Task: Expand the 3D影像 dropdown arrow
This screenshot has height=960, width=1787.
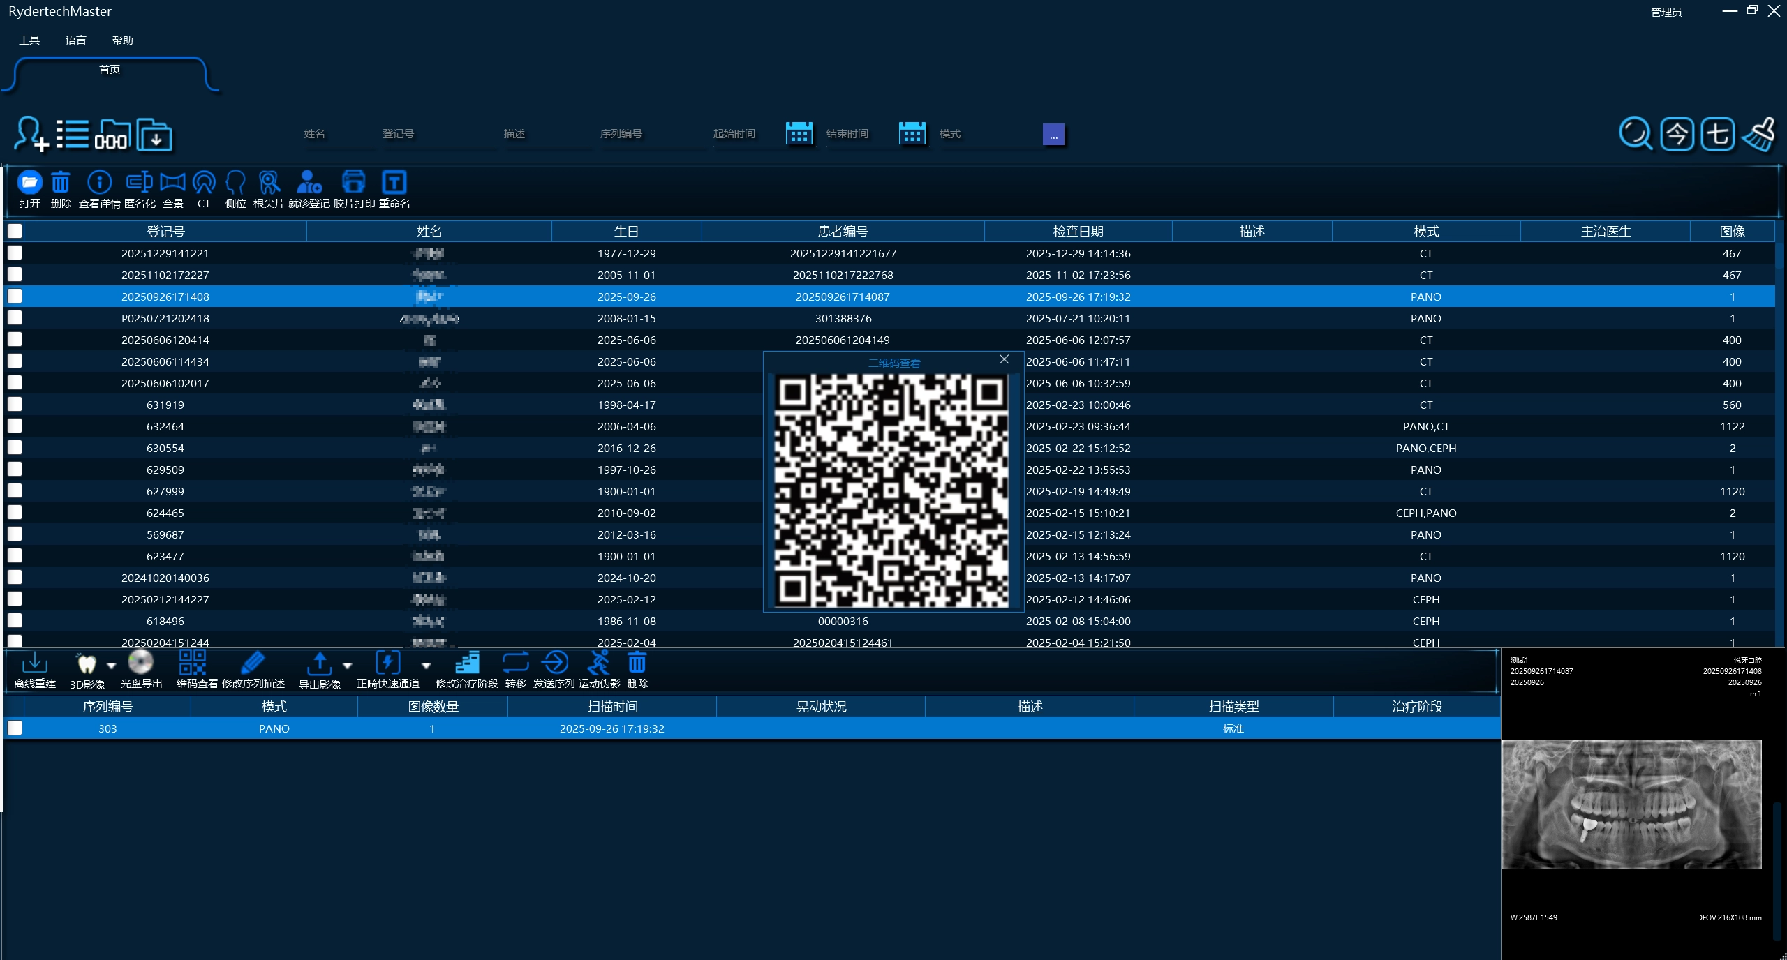Action: coord(111,666)
